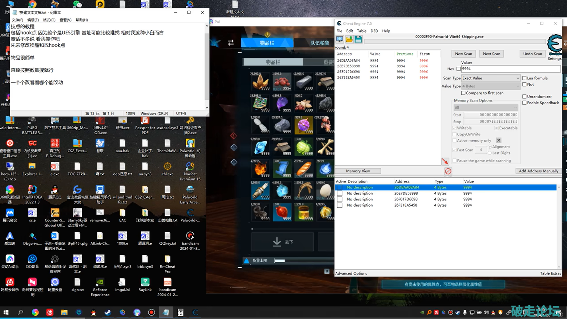Image resolution: width=567 pixels, height=319 pixels.
Task: Click the red arrow add-to-address-list icon
Action: (445, 161)
